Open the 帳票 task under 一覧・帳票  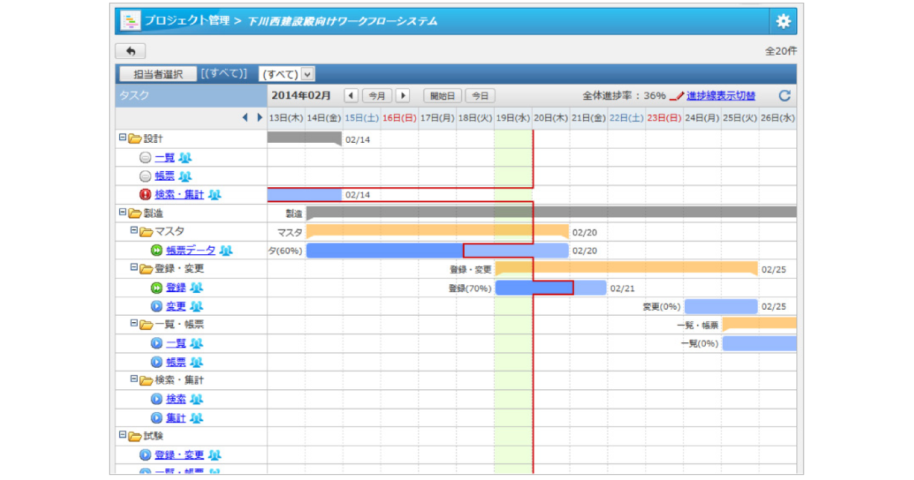point(176,362)
